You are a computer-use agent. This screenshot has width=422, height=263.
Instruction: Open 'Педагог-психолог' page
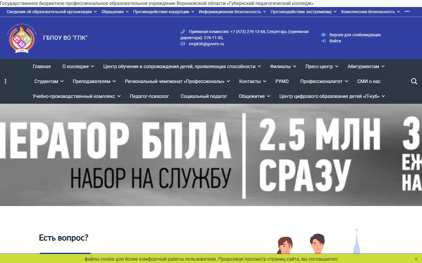click(x=149, y=96)
